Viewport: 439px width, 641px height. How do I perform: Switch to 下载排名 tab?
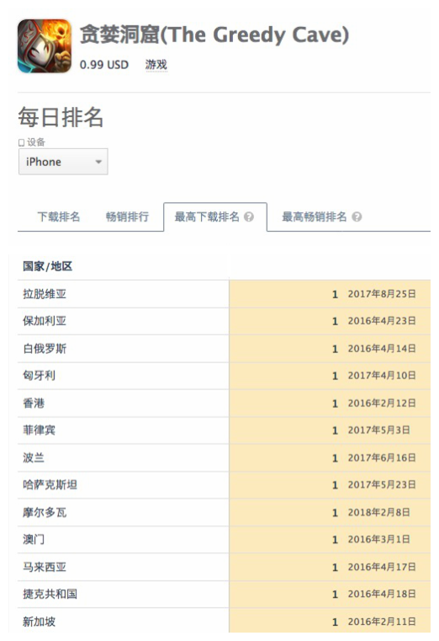pos(59,216)
